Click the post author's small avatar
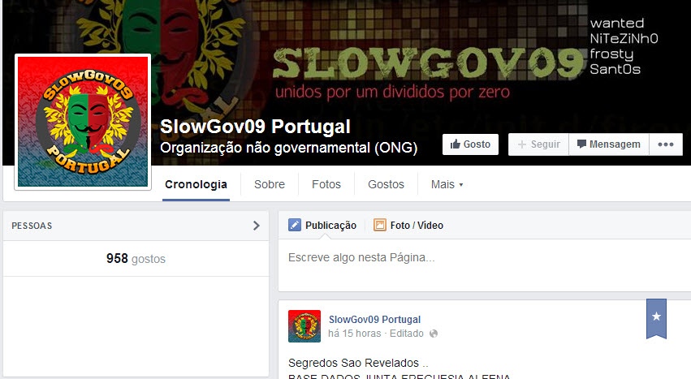691x379 pixels. pyautogui.click(x=304, y=326)
